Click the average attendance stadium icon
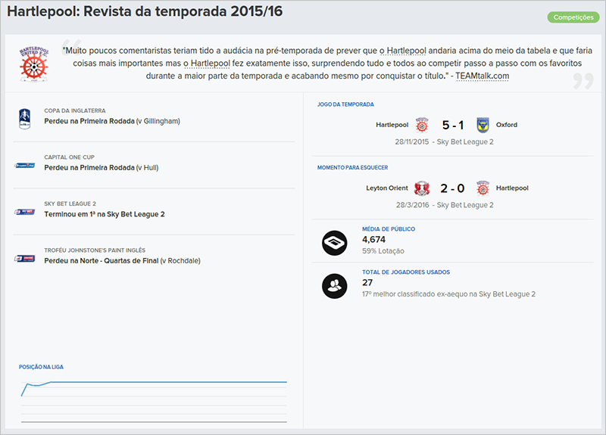The image size is (606, 435). [x=333, y=241]
